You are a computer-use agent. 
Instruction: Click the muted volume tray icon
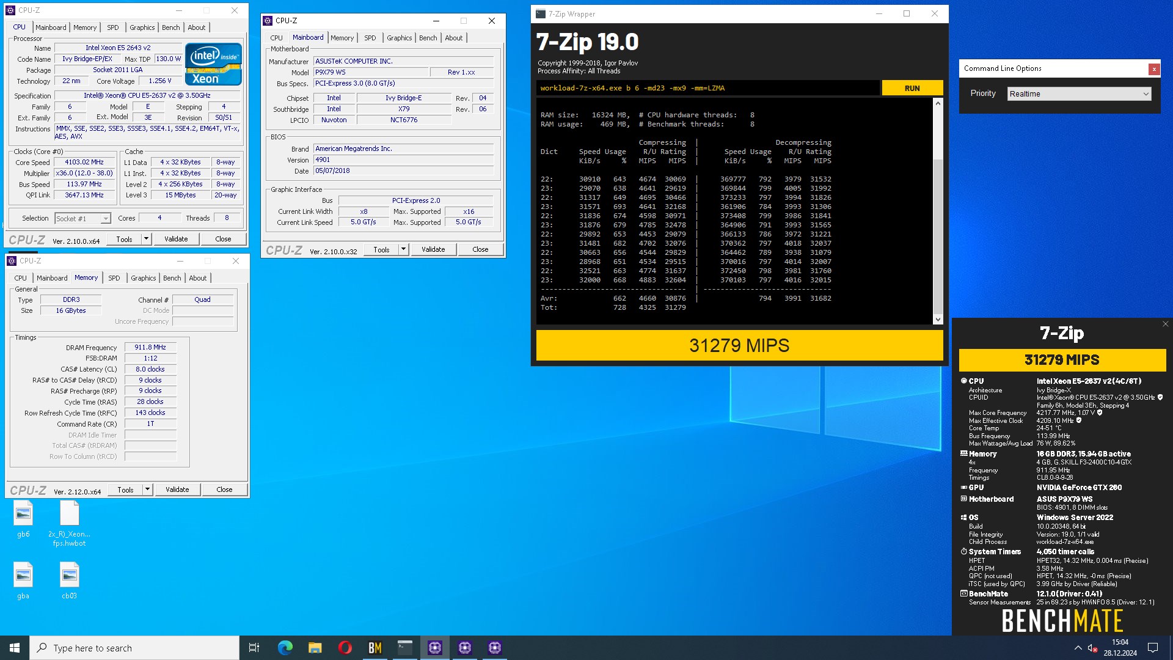click(x=1093, y=648)
